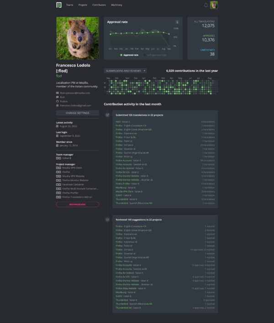Click the calendar icon under Last login

click(x=57, y=136)
